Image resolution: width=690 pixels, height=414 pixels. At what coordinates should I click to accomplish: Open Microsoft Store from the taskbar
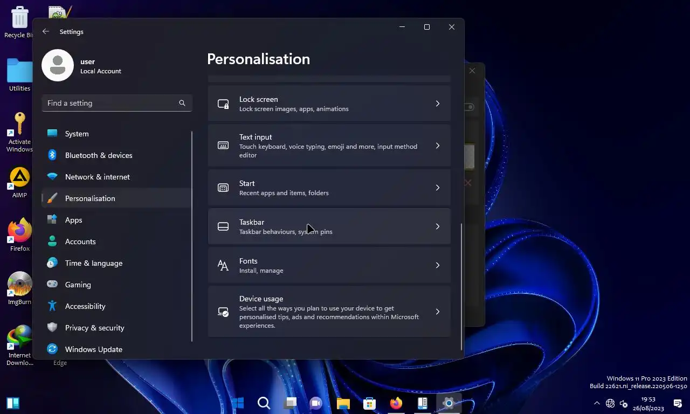pyautogui.click(x=369, y=403)
